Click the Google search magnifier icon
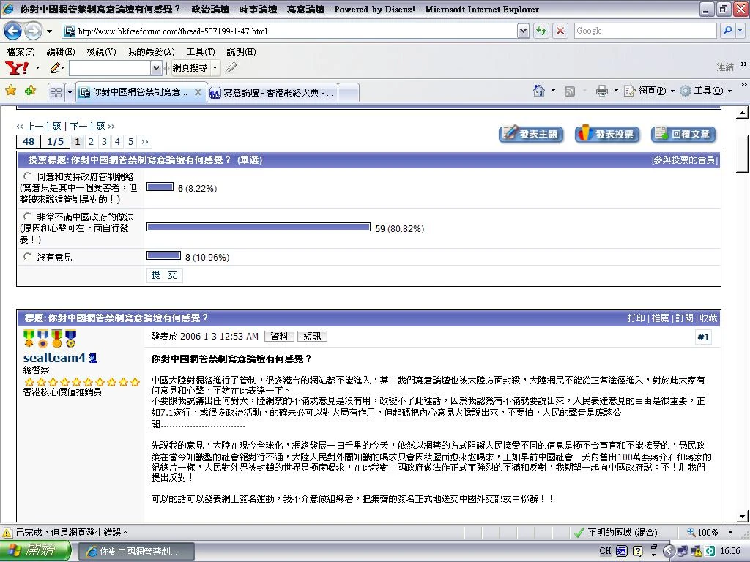Viewport: 750px width, 562px height. click(727, 31)
